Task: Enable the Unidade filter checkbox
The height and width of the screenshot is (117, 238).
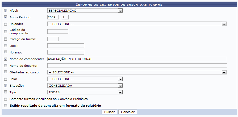Action: click(x=6, y=24)
